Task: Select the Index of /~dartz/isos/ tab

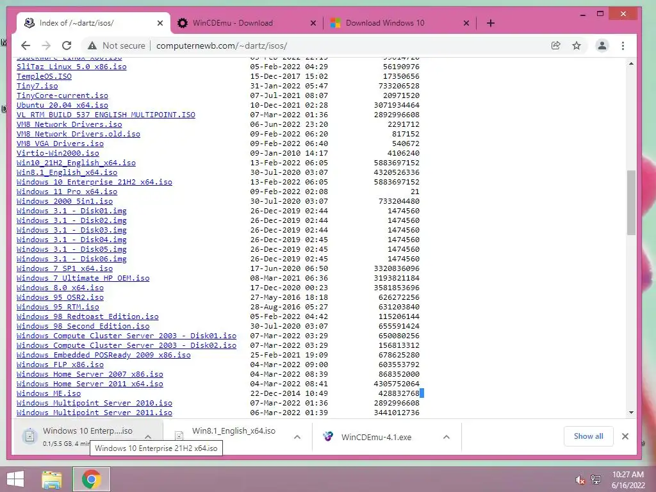Action: (x=93, y=23)
